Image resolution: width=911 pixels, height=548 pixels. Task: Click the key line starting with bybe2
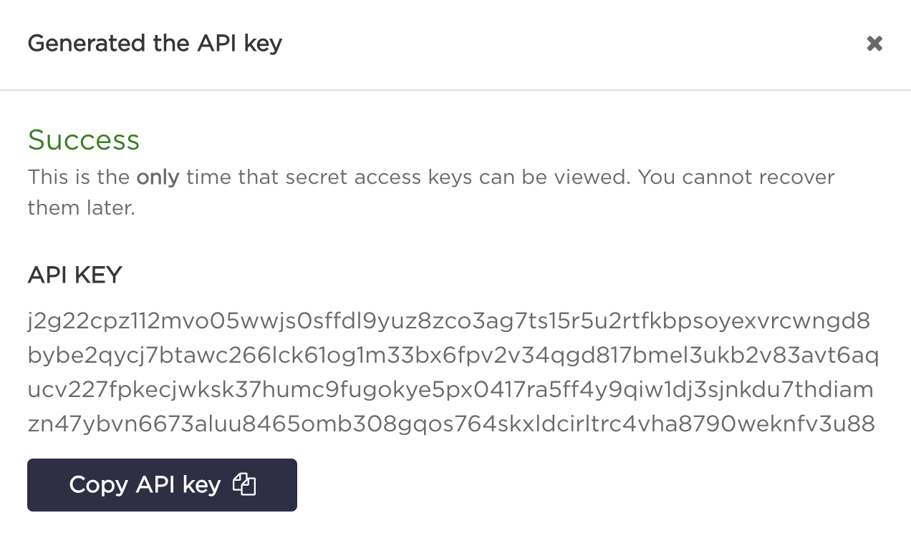click(451, 355)
